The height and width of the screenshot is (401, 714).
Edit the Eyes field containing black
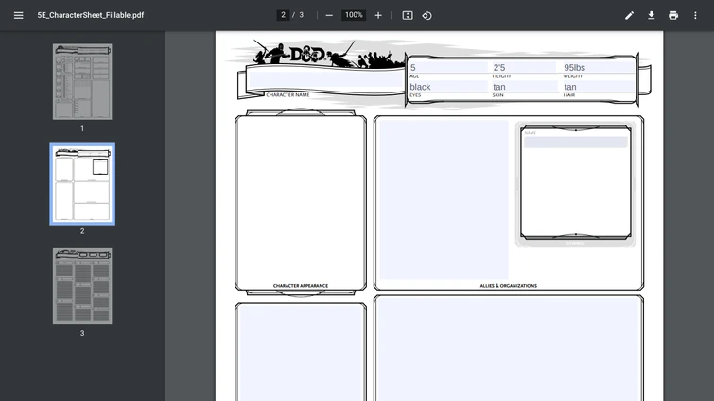[448, 86]
